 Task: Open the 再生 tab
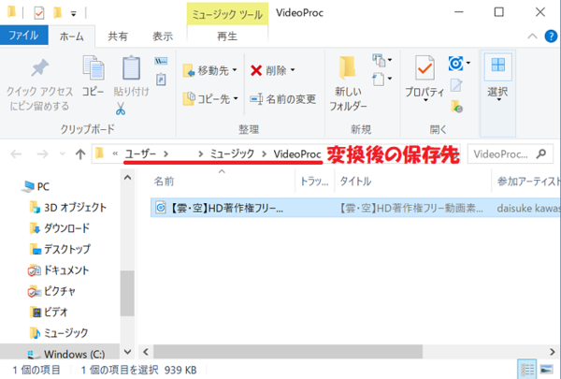[x=227, y=36]
